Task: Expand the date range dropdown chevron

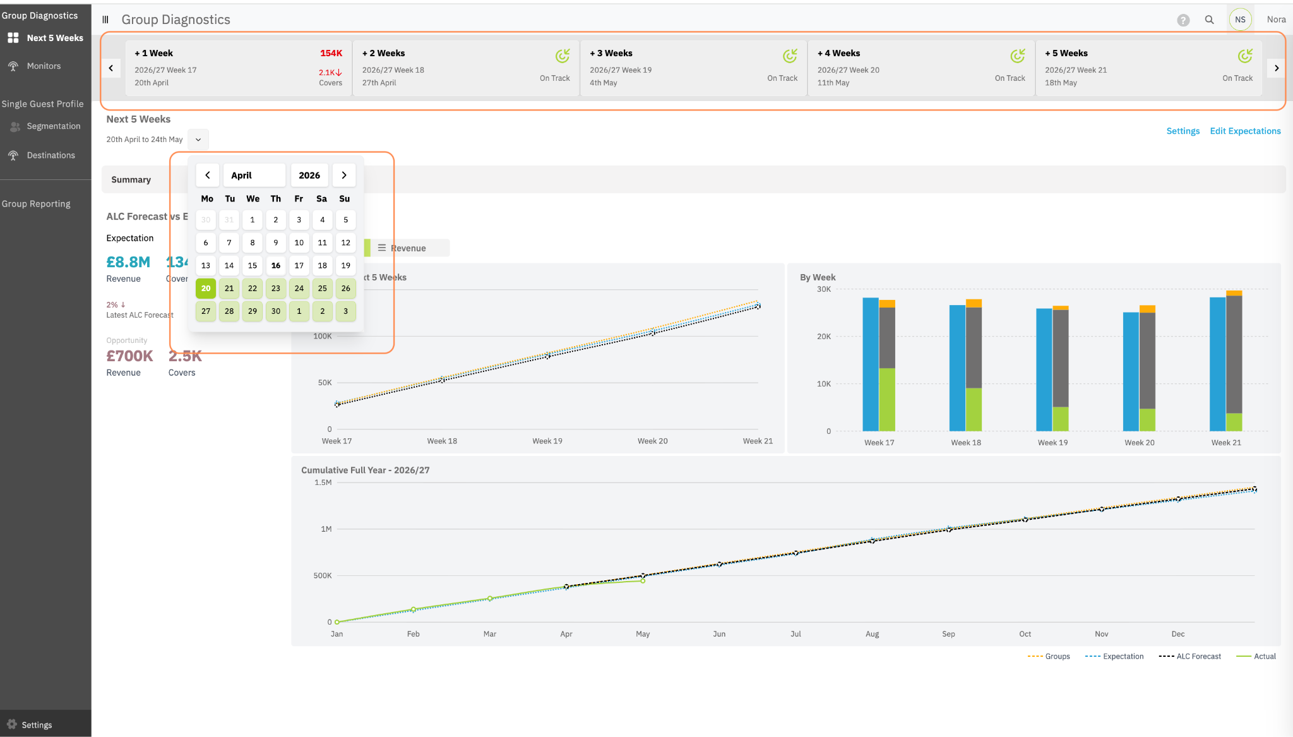Action: (x=198, y=140)
